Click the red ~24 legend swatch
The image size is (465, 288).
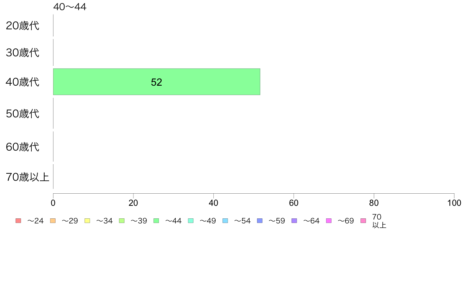point(18,221)
